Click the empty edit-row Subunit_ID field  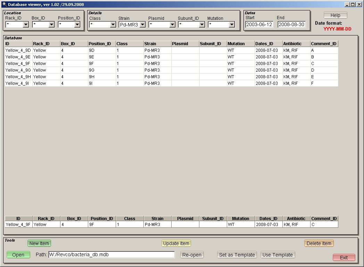coord(213,225)
